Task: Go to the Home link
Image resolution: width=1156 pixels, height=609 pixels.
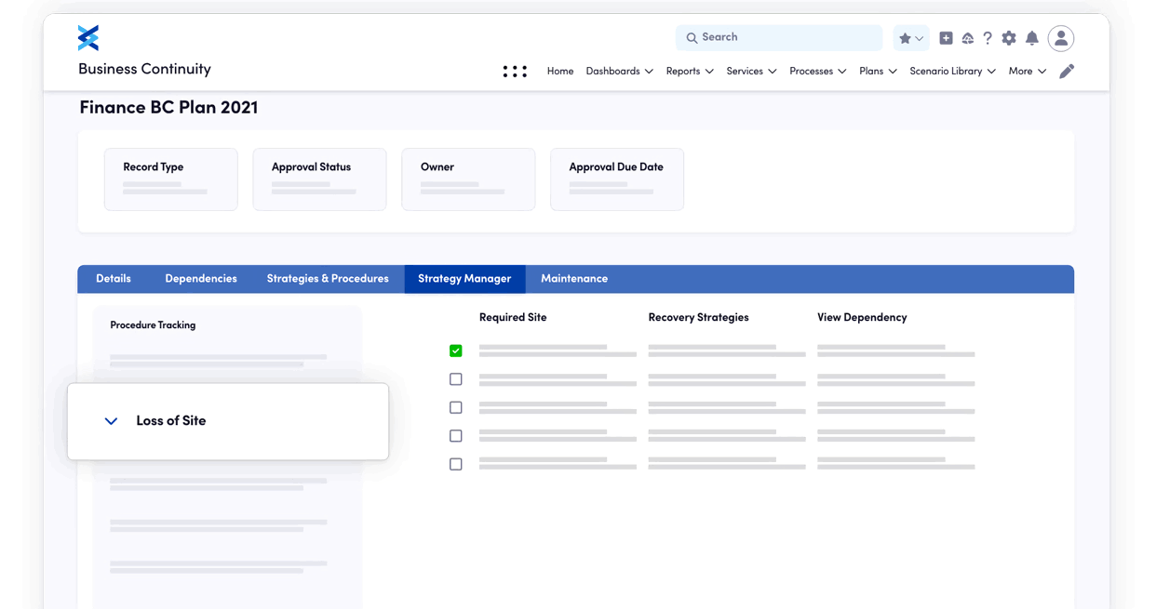Action: tap(559, 72)
